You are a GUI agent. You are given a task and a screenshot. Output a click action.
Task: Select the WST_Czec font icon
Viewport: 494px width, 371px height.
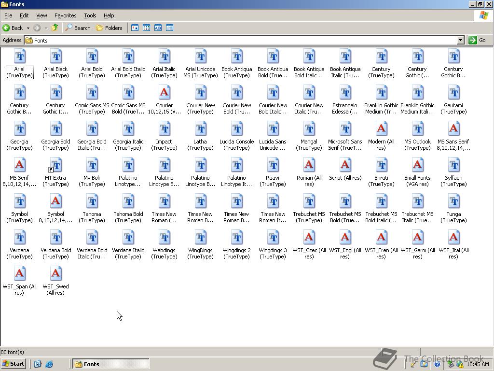click(x=309, y=238)
